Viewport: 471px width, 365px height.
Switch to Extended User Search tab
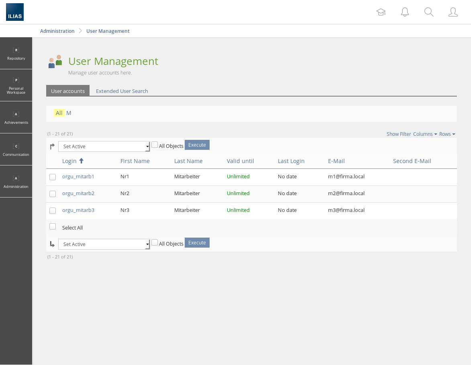point(122,91)
